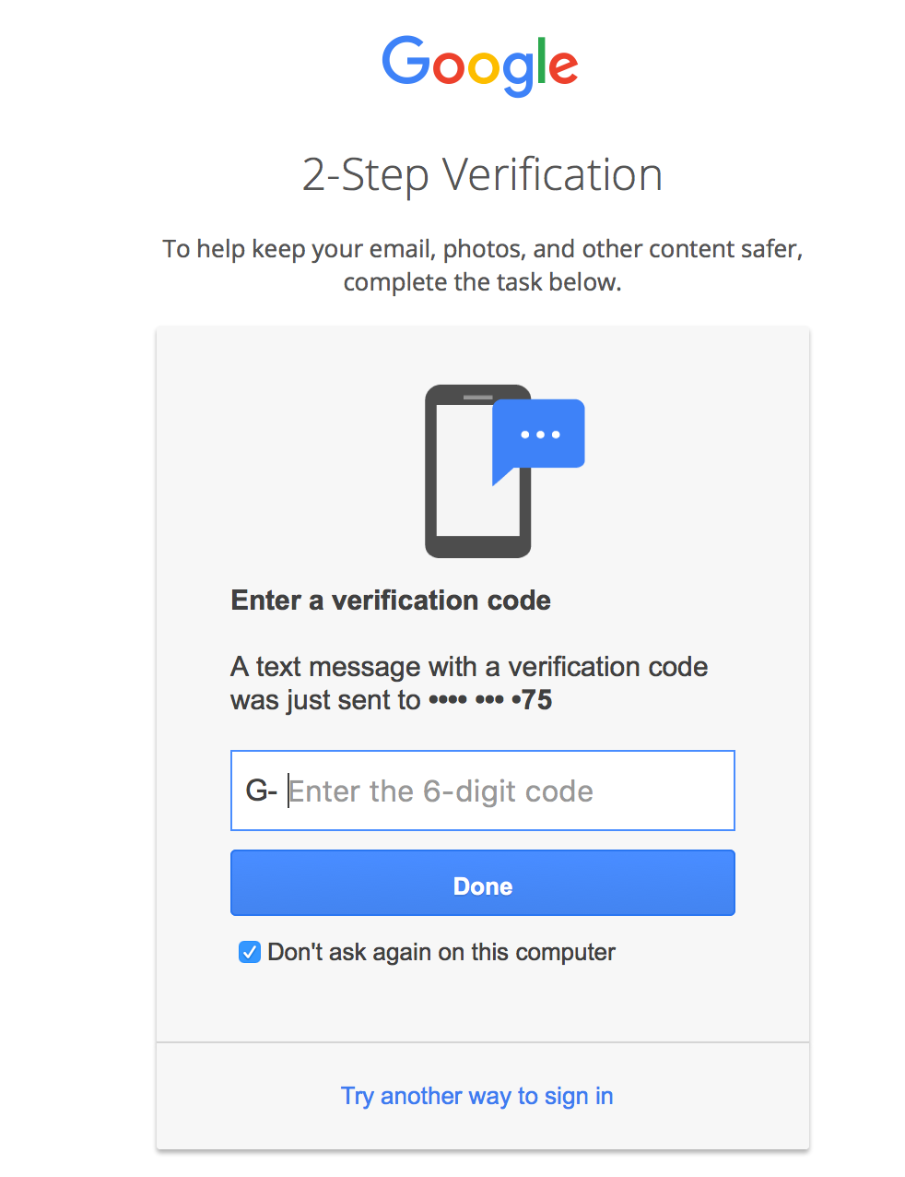Click the "To help keep your email" description text
The width and height of the screenshot is (905, 1177).
pos(482,249)
